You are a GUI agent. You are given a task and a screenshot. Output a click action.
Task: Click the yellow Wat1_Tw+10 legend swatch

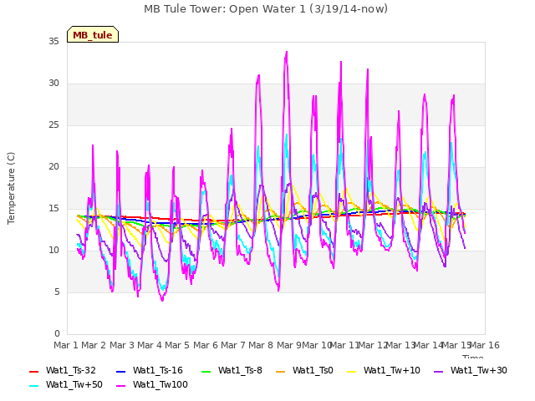click(x=352, y=371)
